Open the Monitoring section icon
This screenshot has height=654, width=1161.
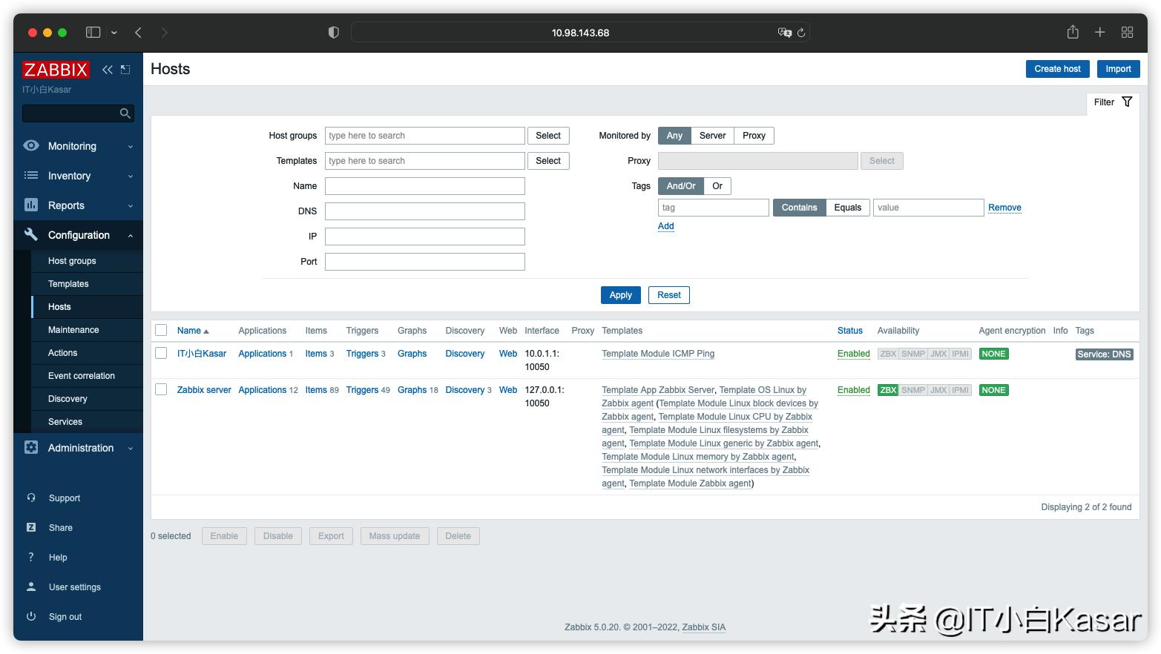tap(30, 146)
